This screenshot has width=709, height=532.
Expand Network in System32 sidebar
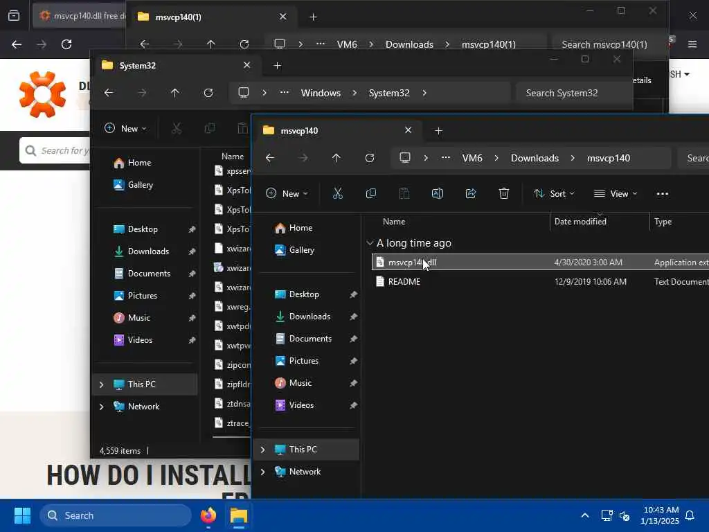pos(101,407)
